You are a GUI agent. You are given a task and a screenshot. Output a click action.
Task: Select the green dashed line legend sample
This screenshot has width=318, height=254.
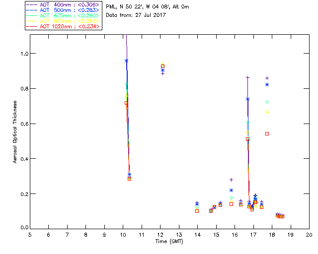click(x=32, y=15)
